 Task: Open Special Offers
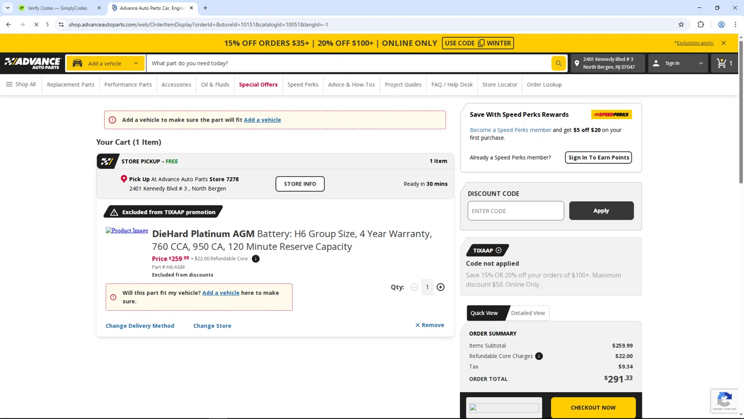[x=258, y=84]
